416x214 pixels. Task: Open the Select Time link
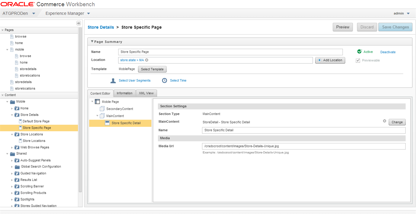pos(178,80)
